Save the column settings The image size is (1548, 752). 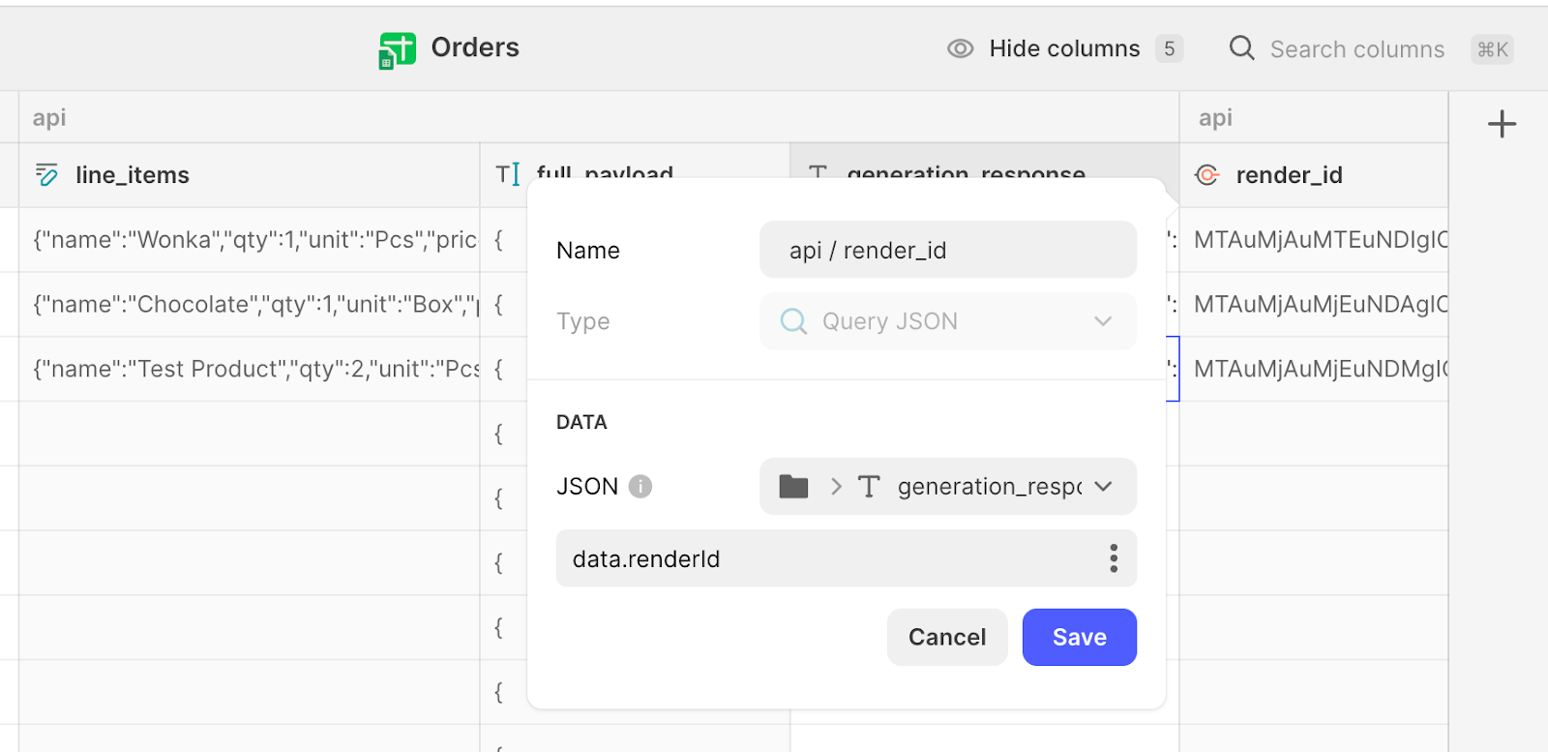1080,637
